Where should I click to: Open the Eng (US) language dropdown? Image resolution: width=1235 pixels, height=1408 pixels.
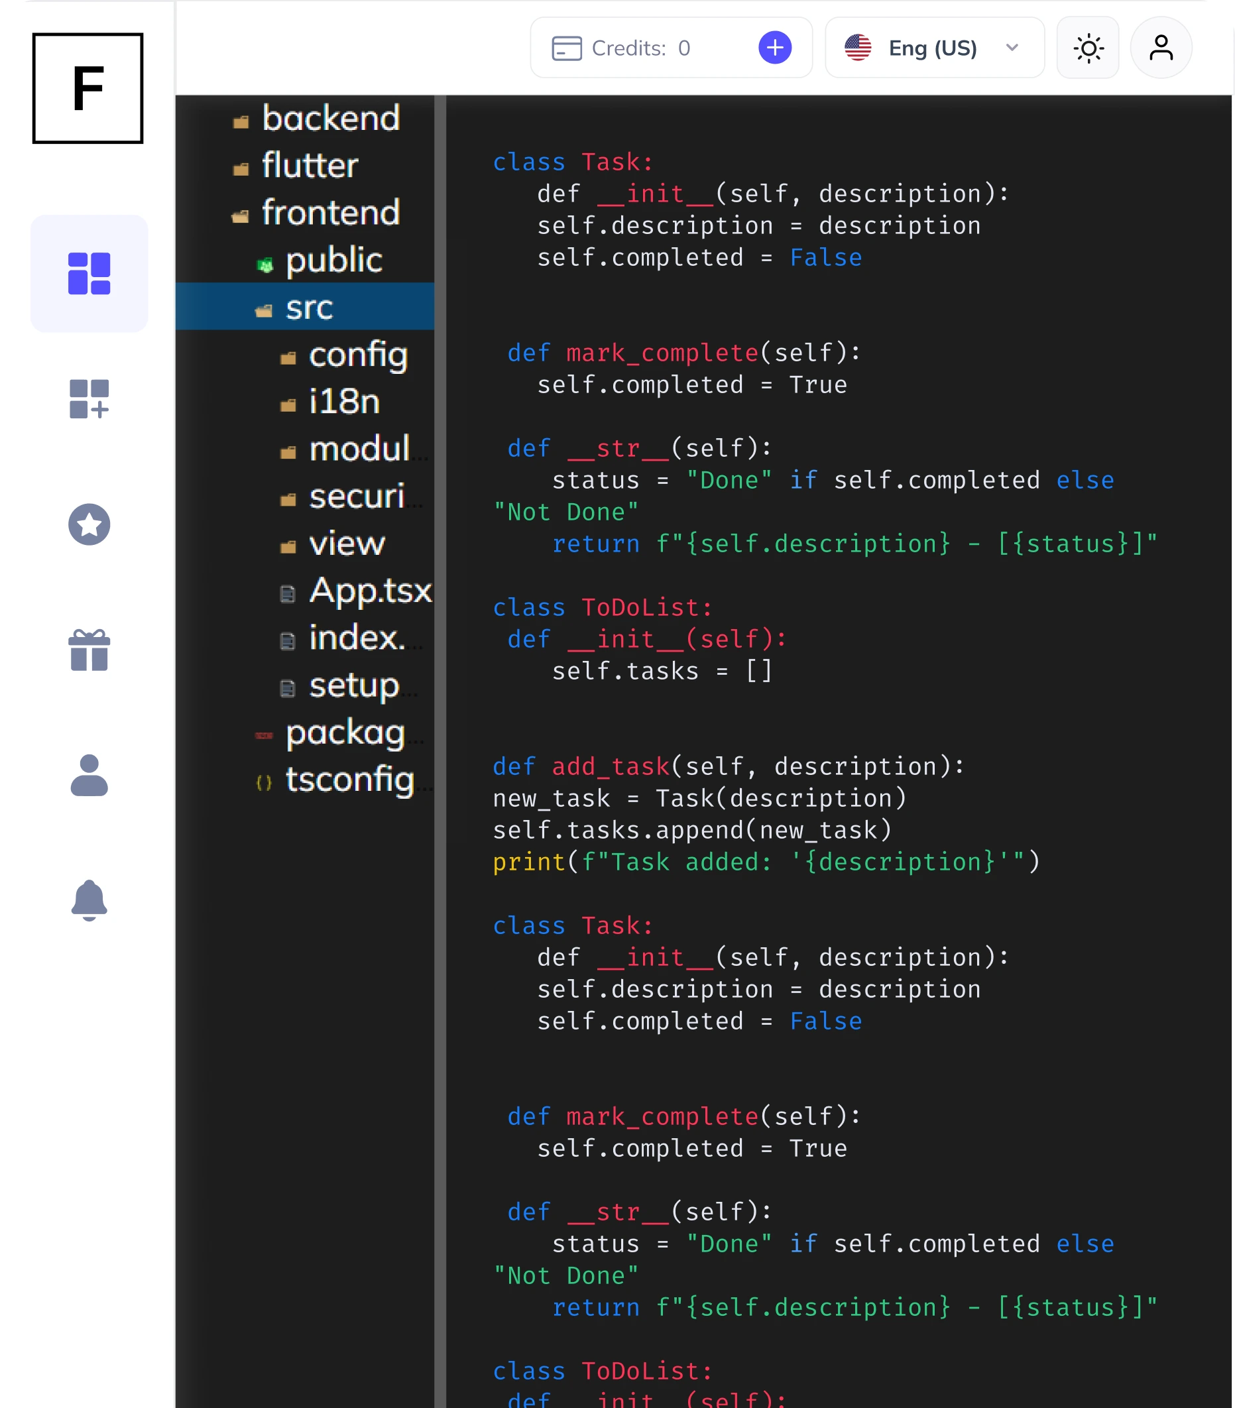point(932,48)
